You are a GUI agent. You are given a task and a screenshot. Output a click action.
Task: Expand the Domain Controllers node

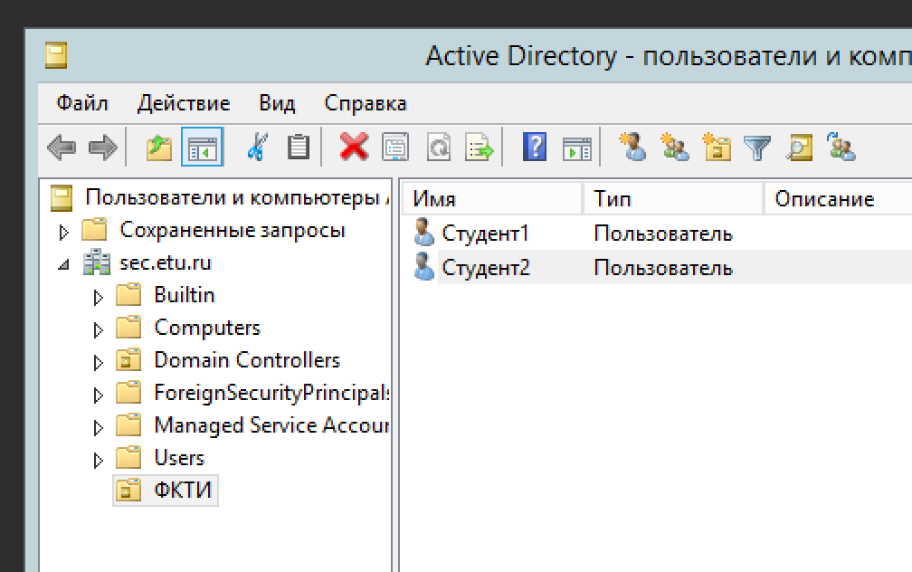99,363
